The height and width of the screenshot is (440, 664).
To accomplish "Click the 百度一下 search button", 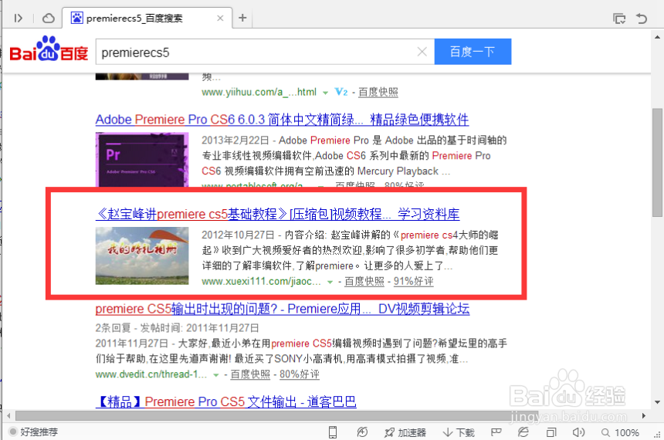I will [x=473, y=52].
